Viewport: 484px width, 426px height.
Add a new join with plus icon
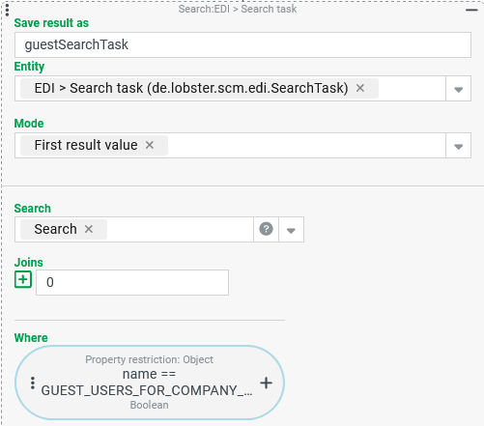(23, 279)
